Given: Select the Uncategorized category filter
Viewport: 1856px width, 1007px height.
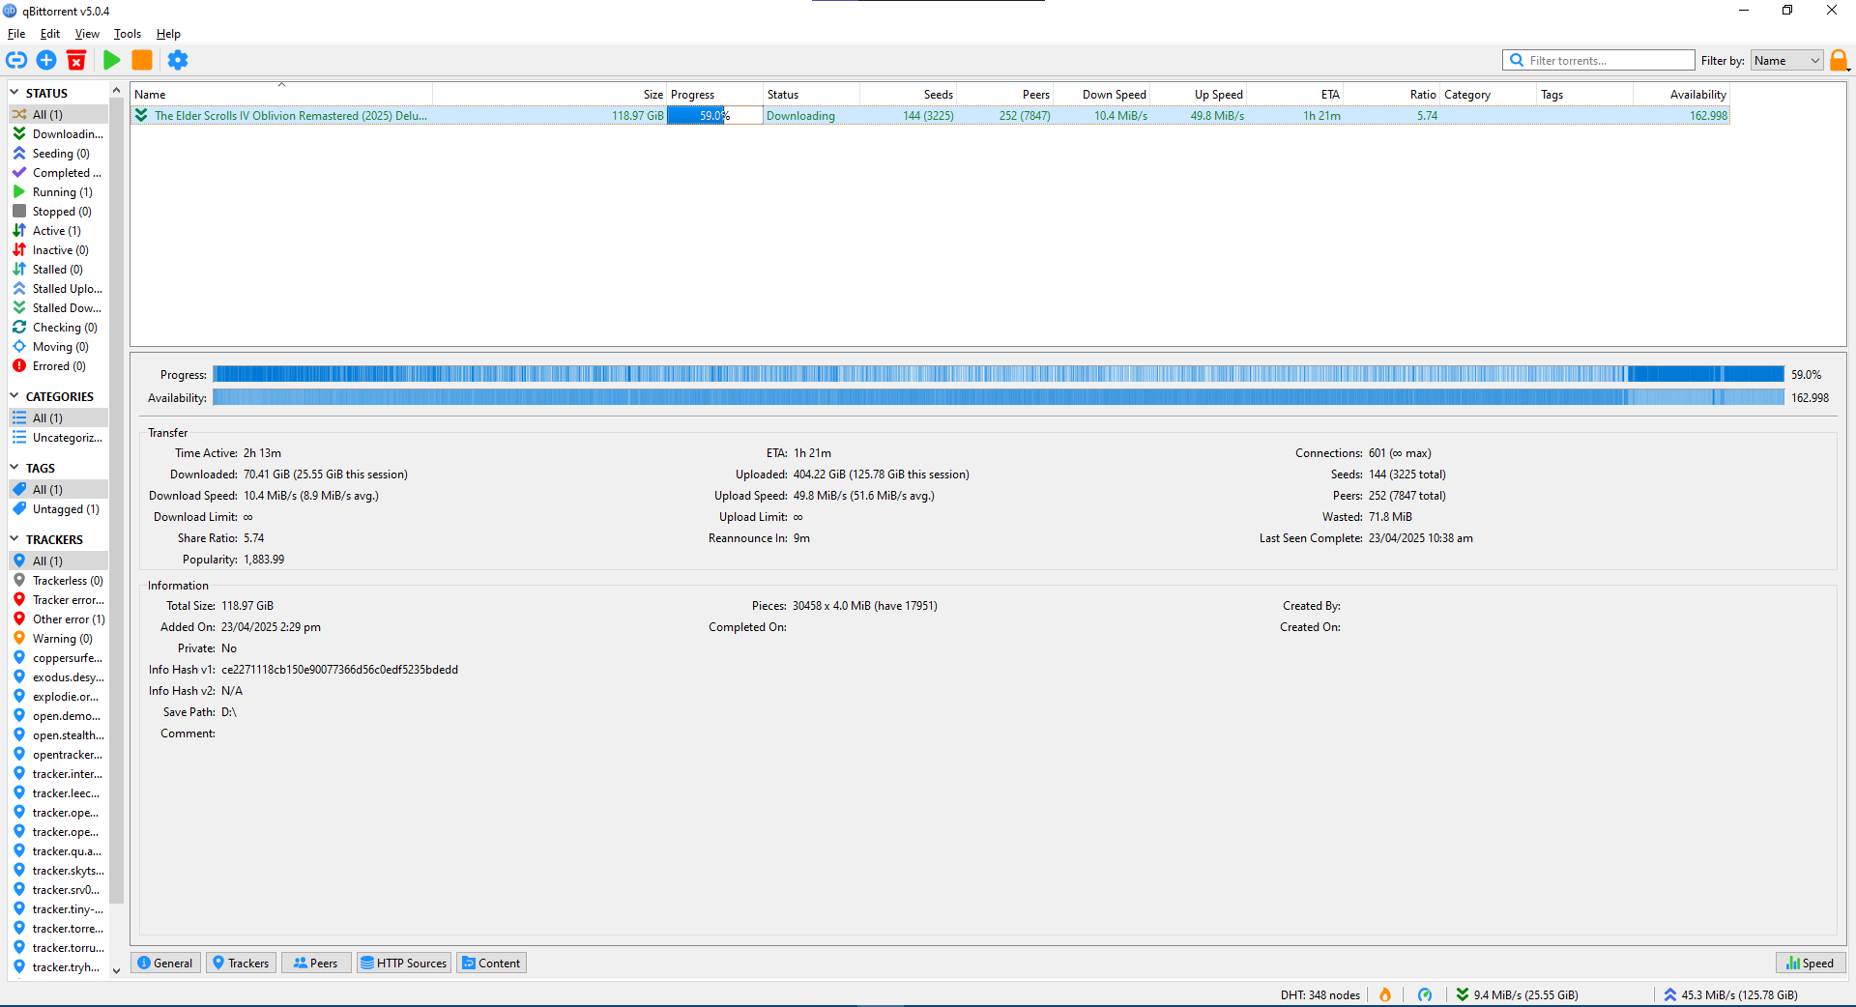Looking at the screenshot, I should (x=58, y=438).
